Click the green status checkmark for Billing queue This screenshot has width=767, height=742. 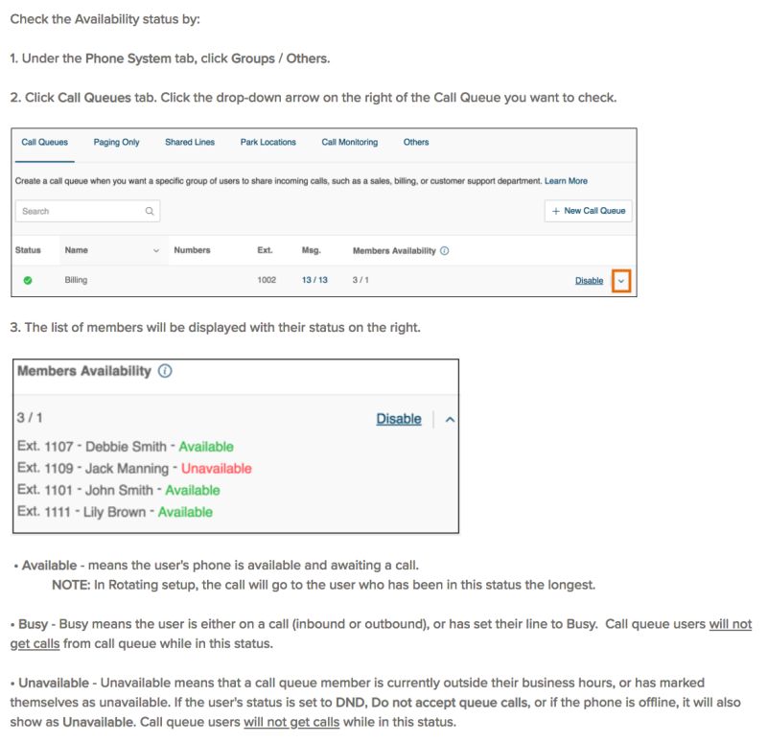tap(29, 280)
